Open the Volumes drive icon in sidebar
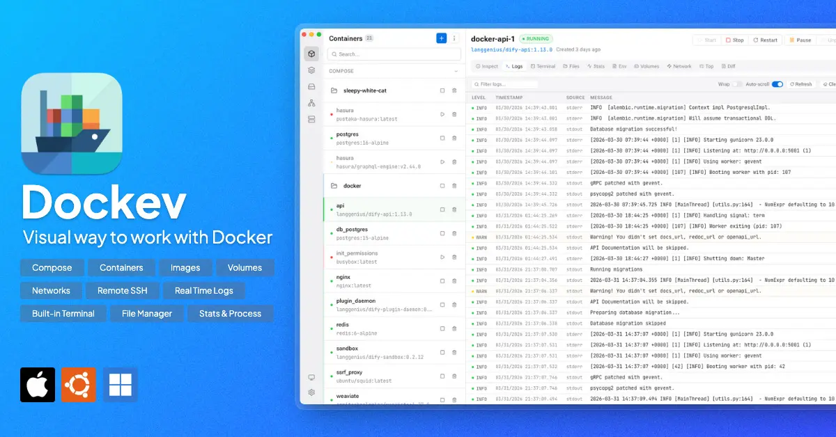This screenshot has height=437, width=836. point(311,86)
